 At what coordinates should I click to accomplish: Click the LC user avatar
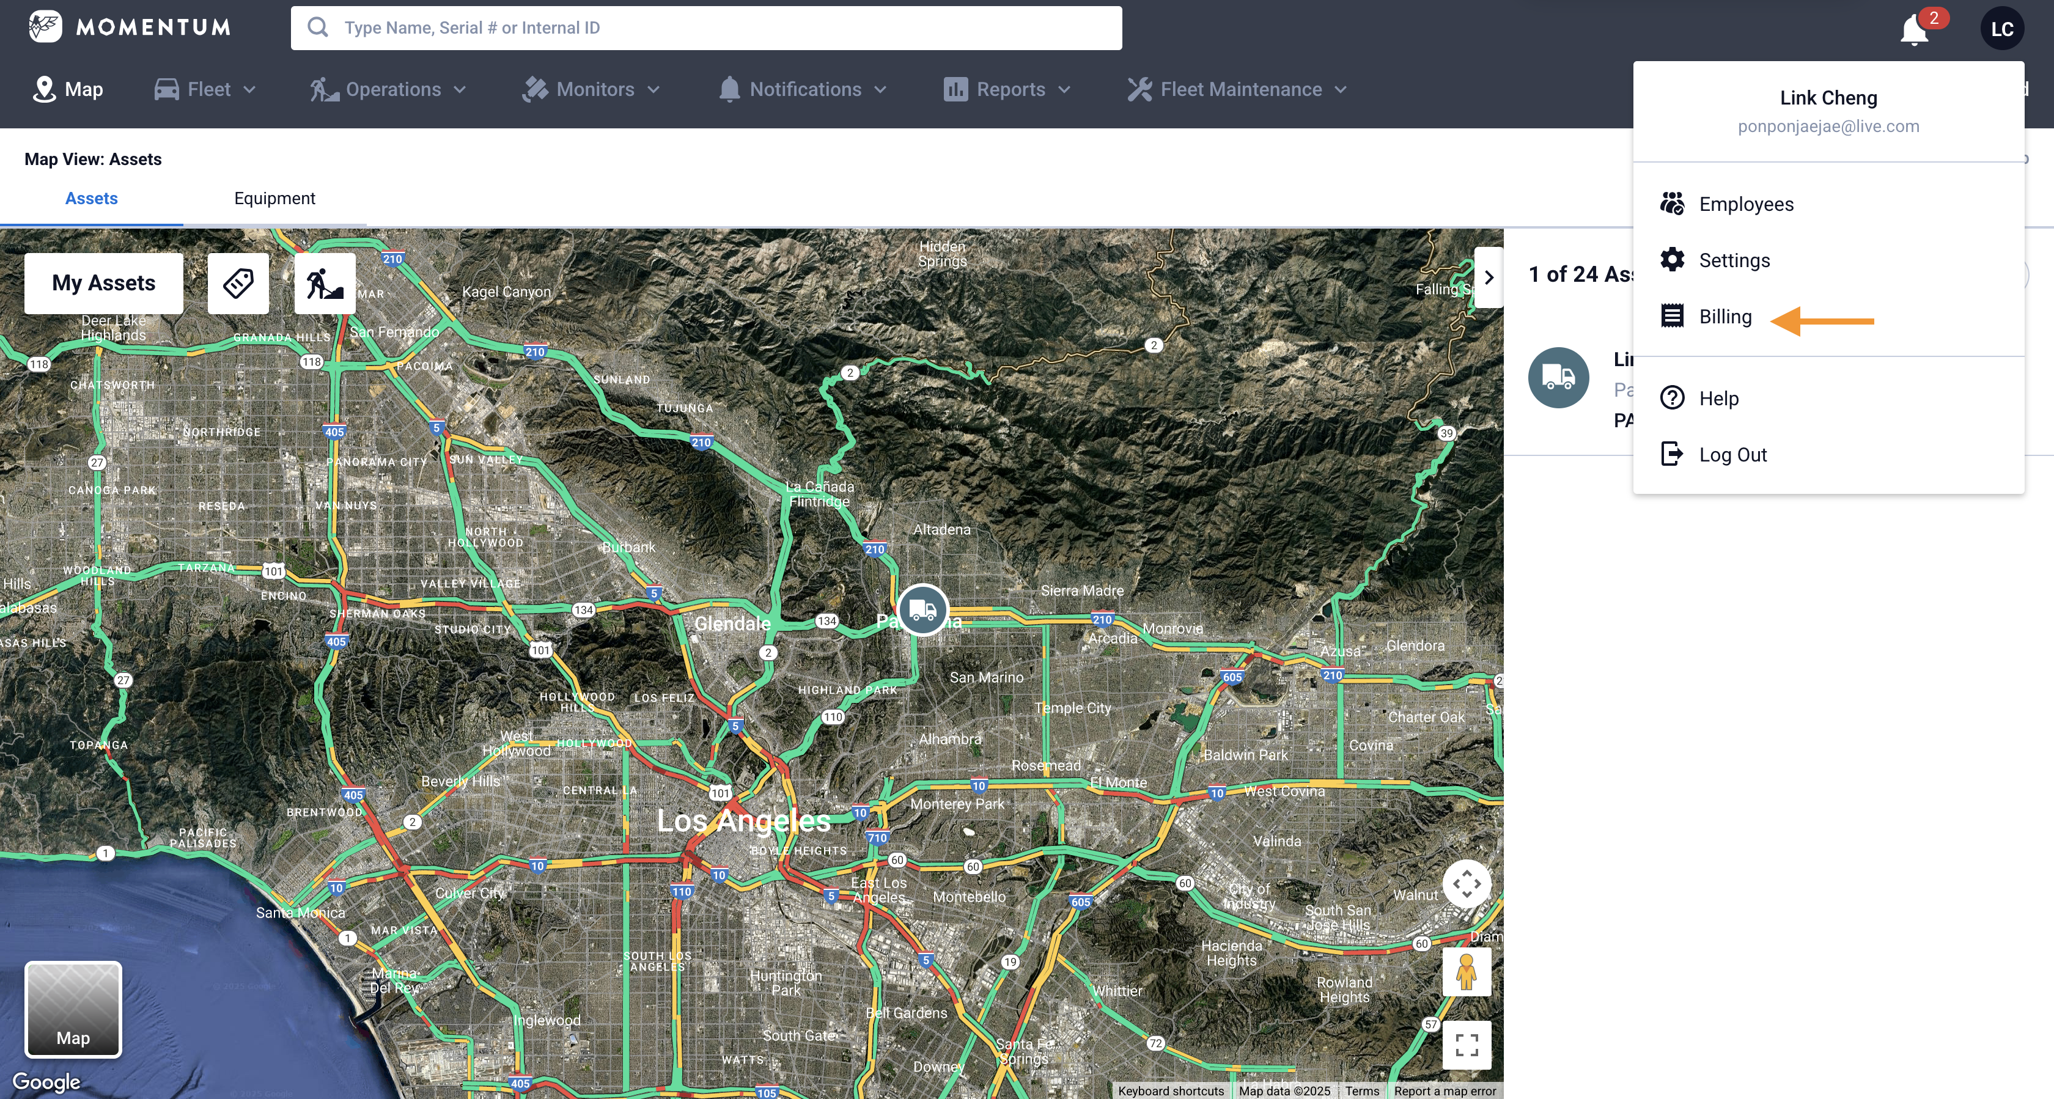click(x=2001, y=29)
